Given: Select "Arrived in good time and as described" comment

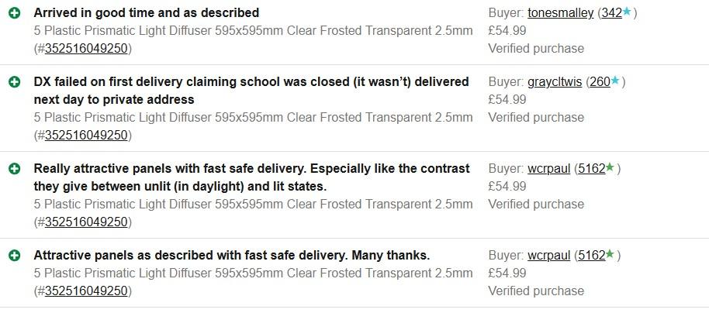Looking at the screenshot, I should pos(147,13).
